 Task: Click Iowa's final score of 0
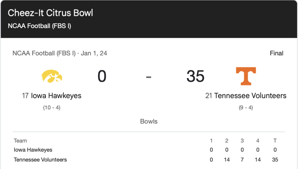click(x=102, y=76)
